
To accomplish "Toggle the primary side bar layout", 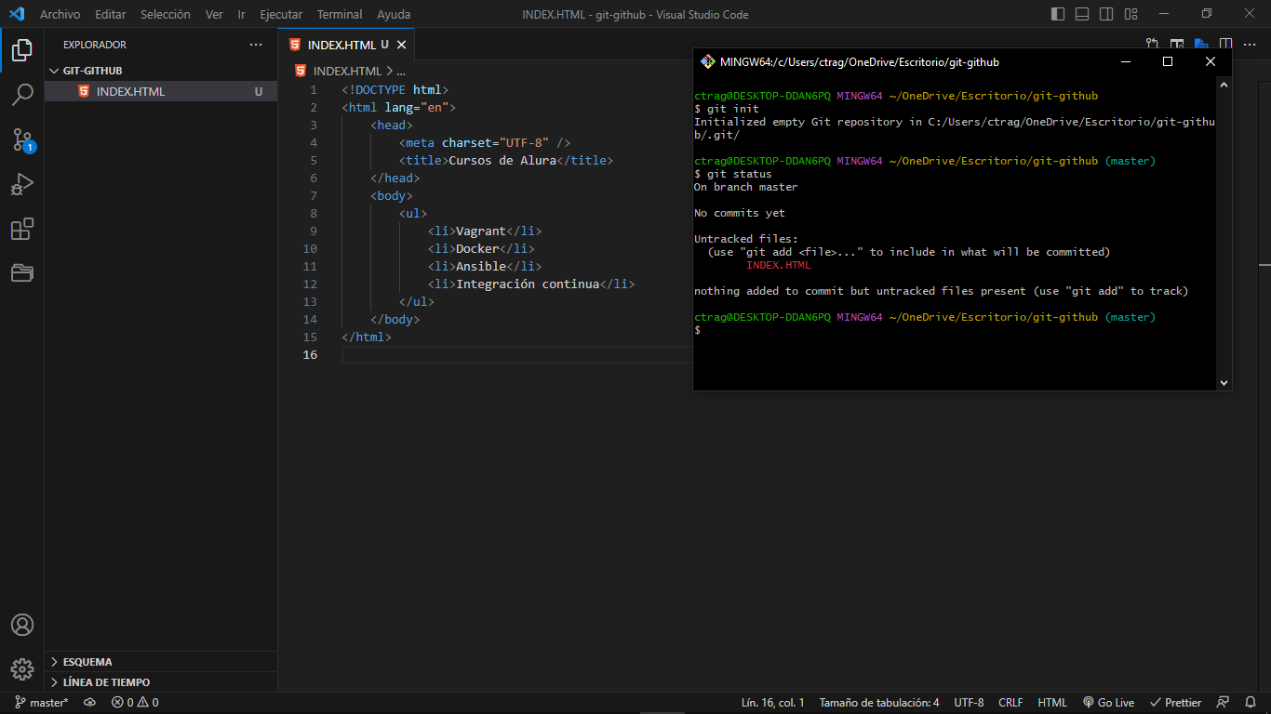I will (x=1058, y=14).
